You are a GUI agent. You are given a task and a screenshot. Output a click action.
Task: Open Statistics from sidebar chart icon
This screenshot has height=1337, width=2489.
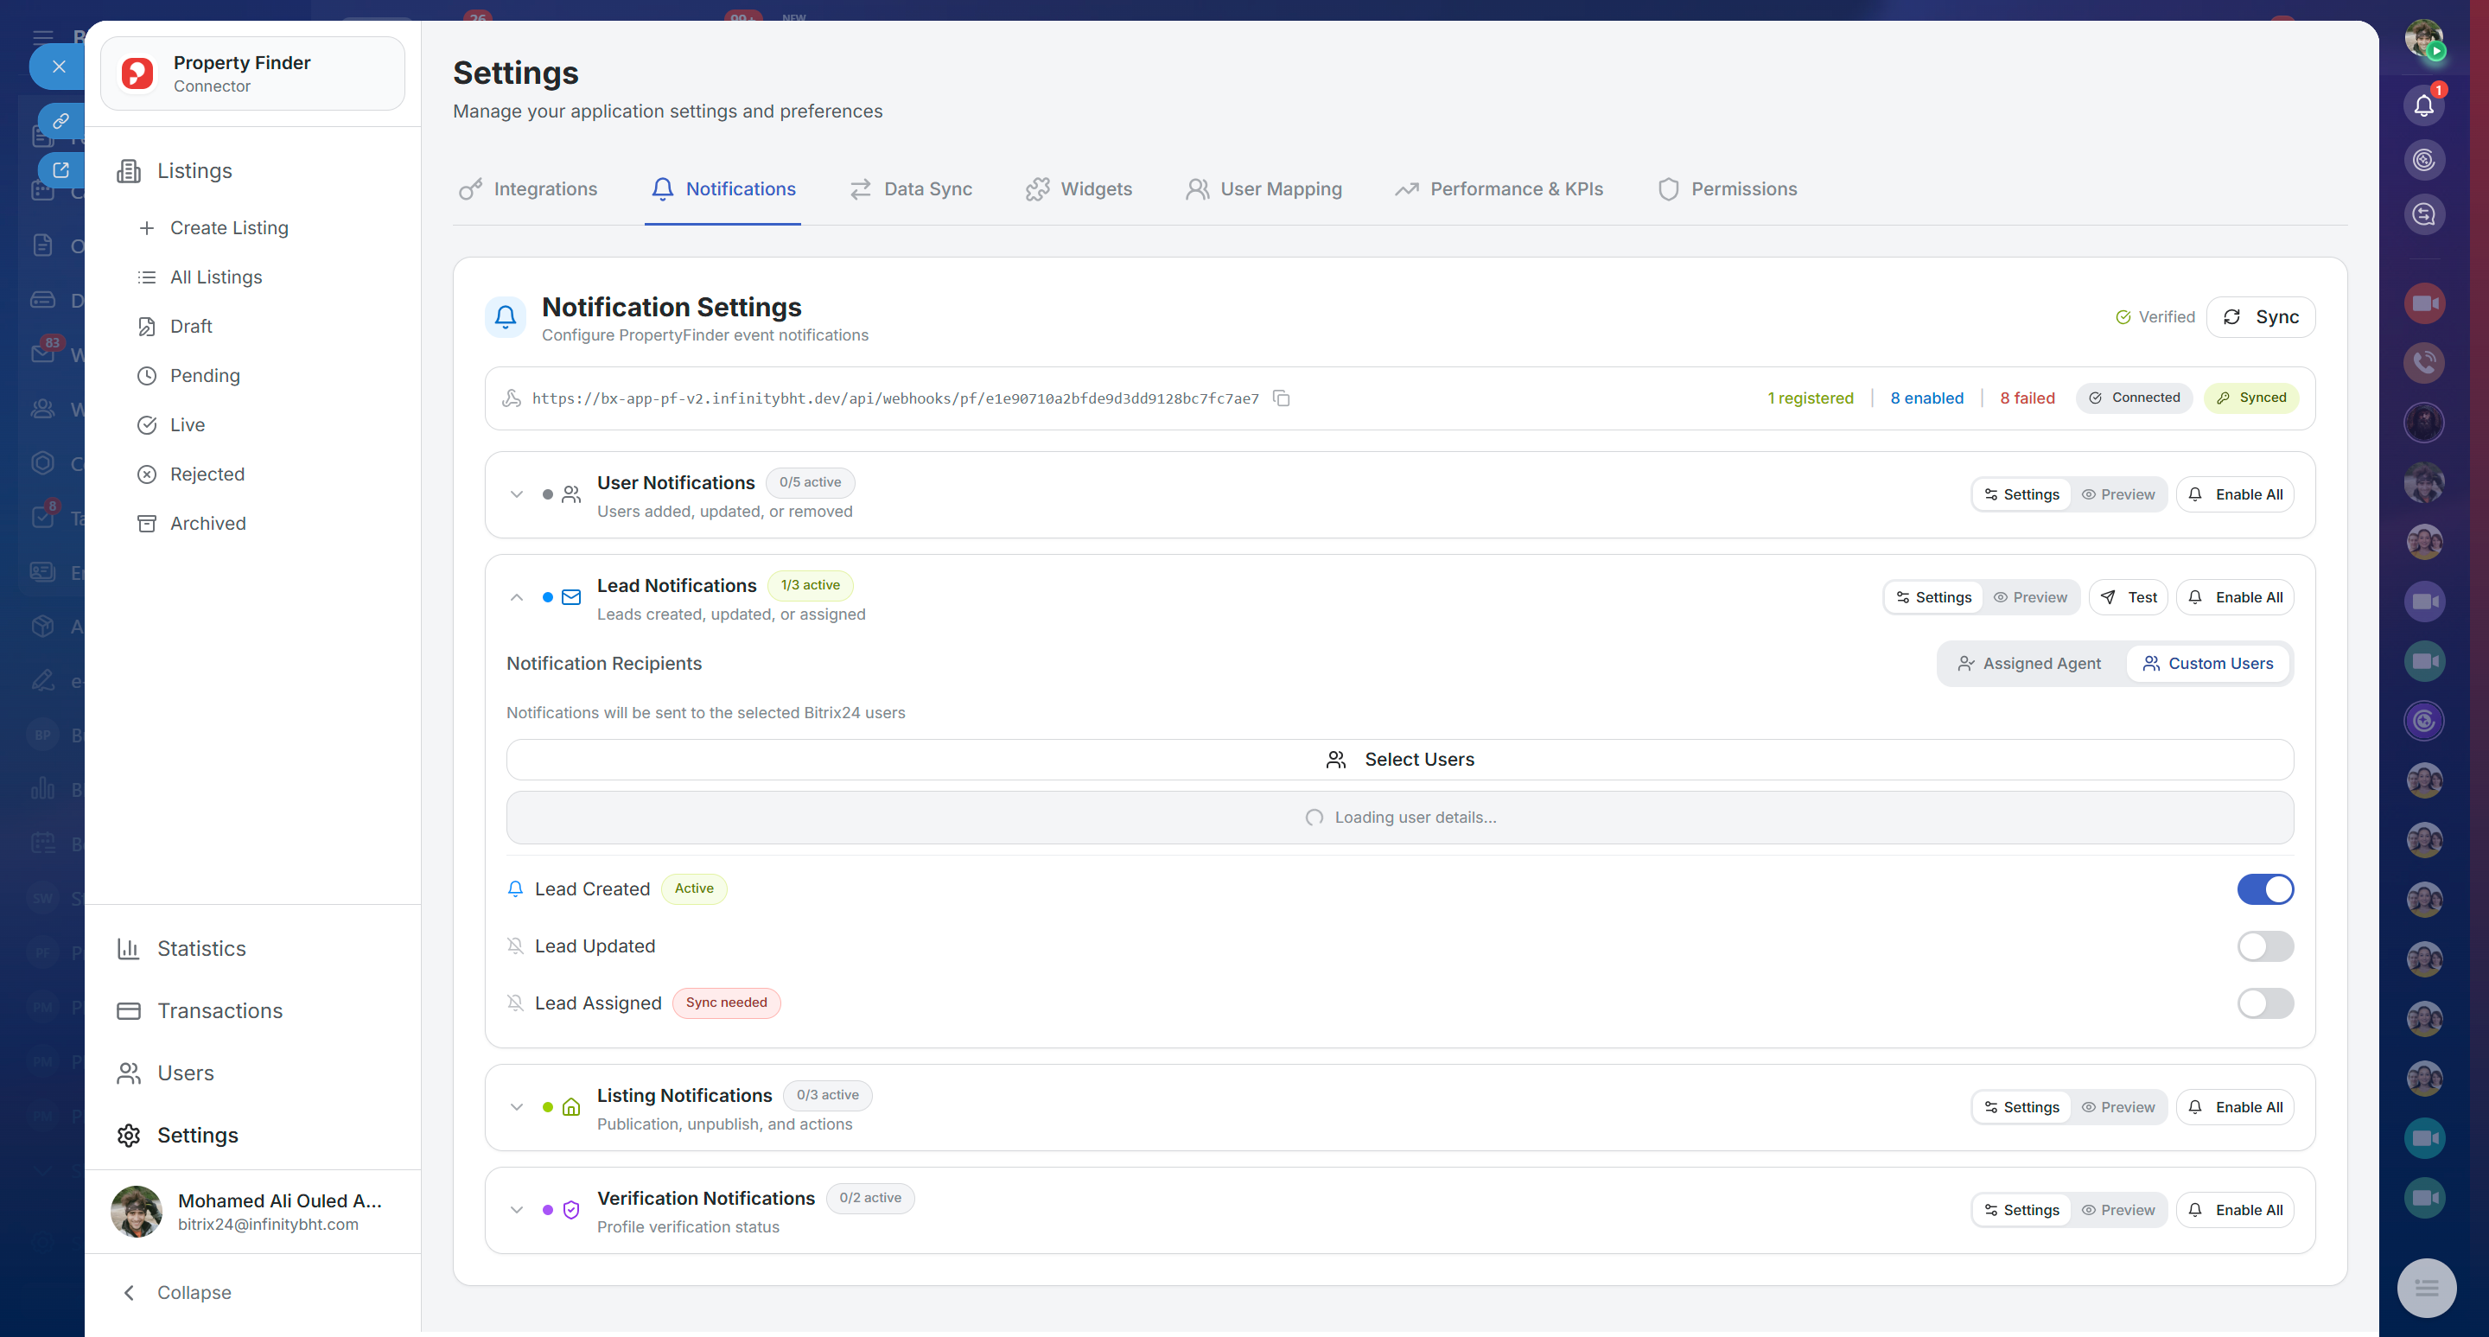[129, 948]
